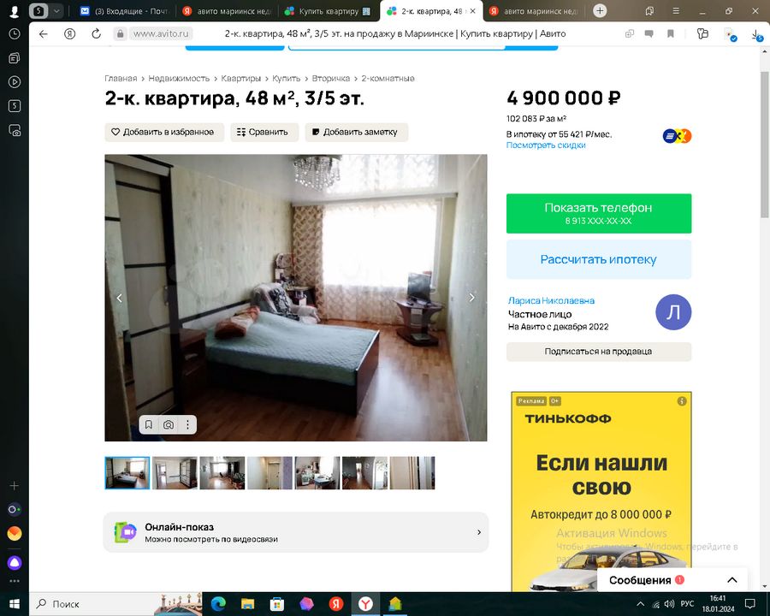Reload the Avito page
This screenshot has width=770, height=616.
(96, 33)
